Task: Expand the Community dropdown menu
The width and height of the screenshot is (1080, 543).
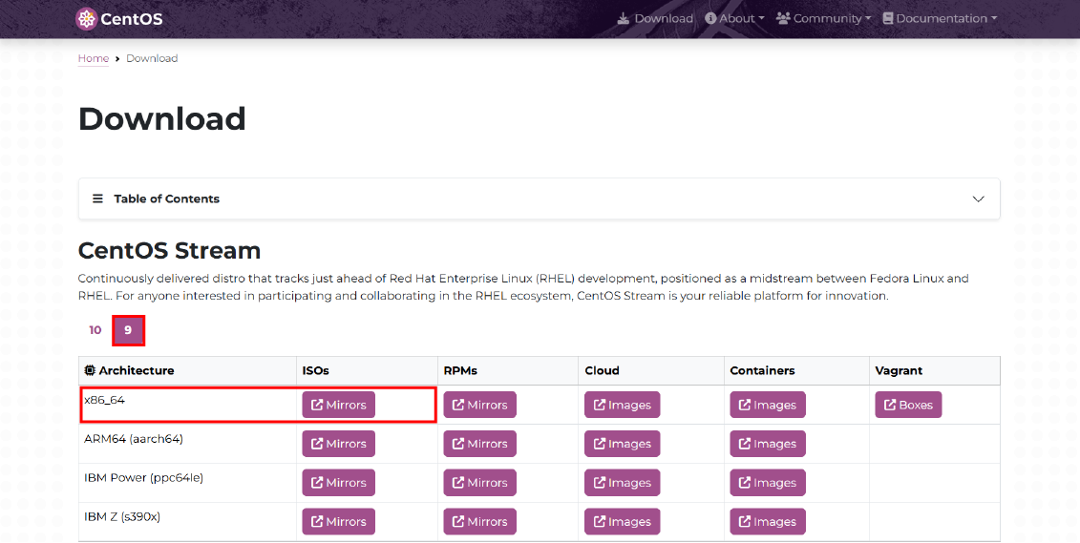Action: [x=823, y=18]
